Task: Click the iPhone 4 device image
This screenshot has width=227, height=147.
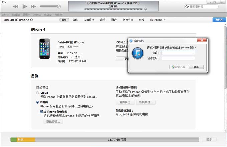Action: pos(45,49)
